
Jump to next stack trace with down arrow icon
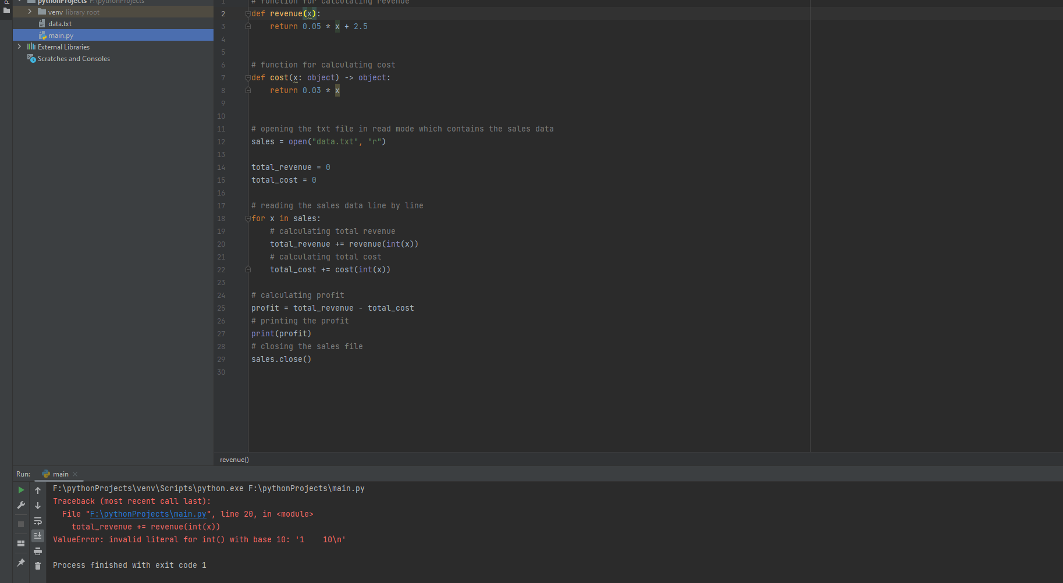tap(38, 505)
